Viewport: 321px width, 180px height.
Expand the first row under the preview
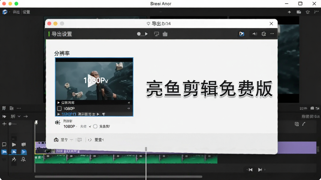click(59, 102)
